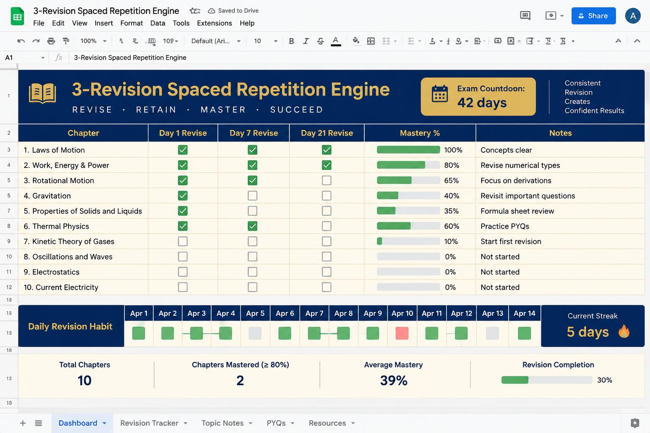The width and height of the screenshot is (650, 433).
Task: Check Day 1 Revise for Current Electricity
Action: click(x=183, y=287)
